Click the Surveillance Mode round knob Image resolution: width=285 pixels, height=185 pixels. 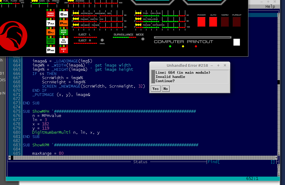[143, 39]
